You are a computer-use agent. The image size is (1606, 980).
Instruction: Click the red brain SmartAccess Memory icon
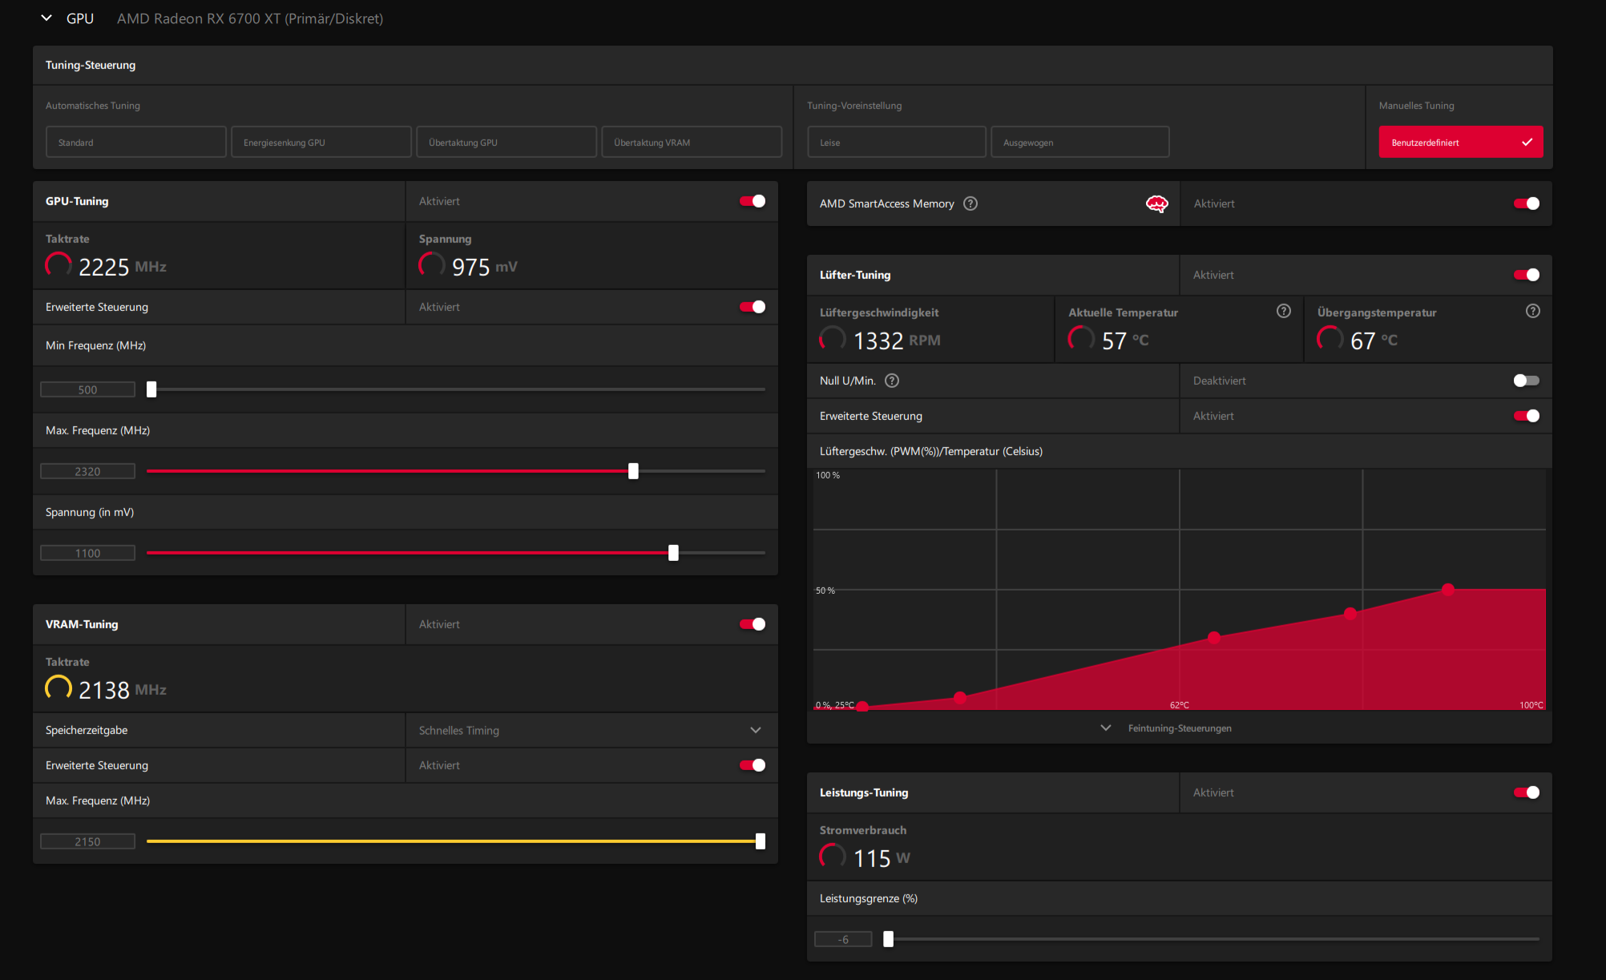tap(1156, 204)
